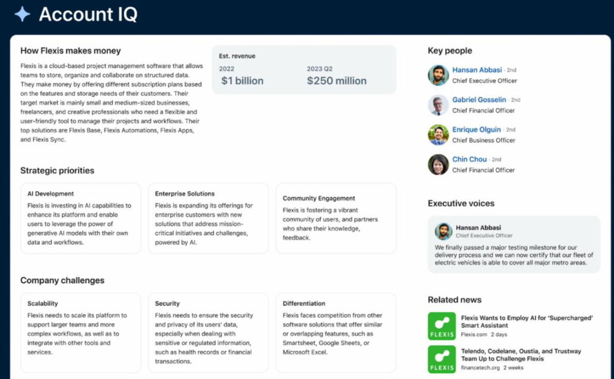Click the '2023 Q2' revenue period label
The width and height of the screenshot is (614, 379).
320,69
